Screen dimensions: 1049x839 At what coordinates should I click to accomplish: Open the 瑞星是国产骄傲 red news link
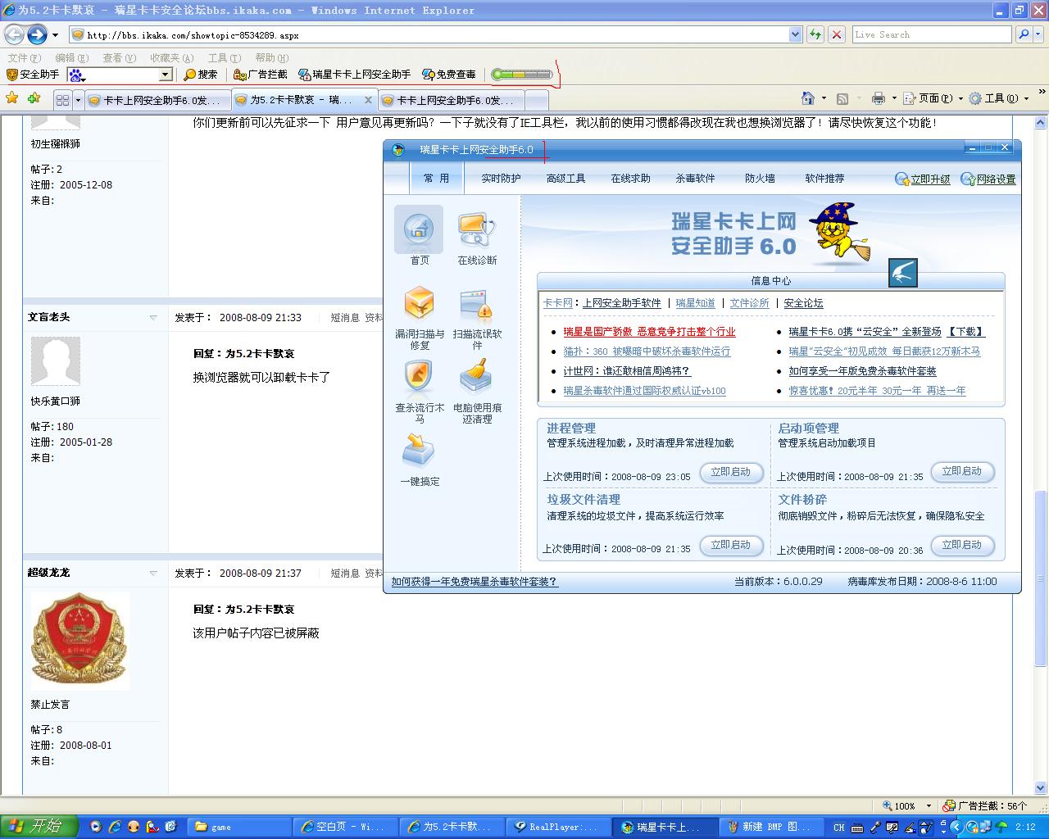[x=649, y=332]
